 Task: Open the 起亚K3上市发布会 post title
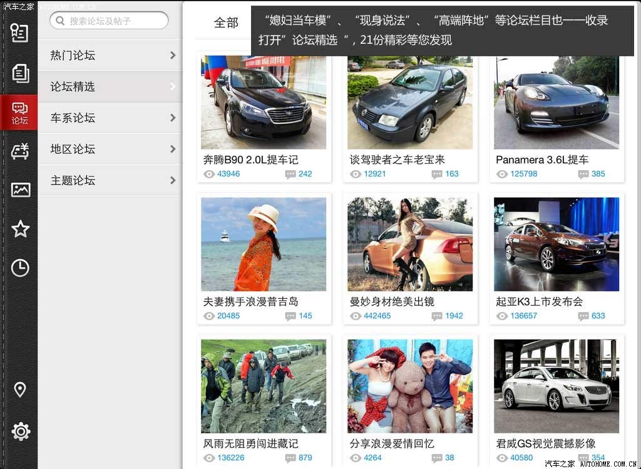(x=539, y=301)
